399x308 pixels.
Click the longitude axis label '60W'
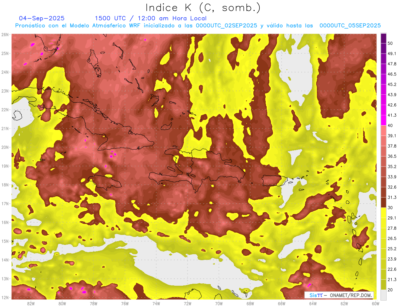pos(376,303)
